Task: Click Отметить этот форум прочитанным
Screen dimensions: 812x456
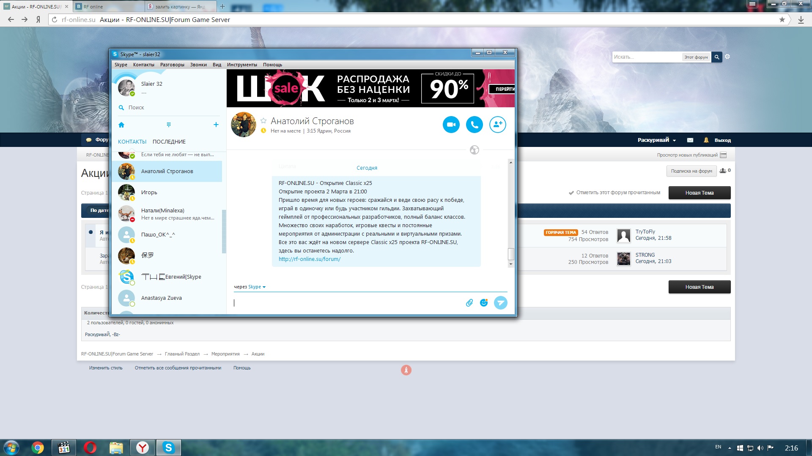Action: click(x=614, y=193)
